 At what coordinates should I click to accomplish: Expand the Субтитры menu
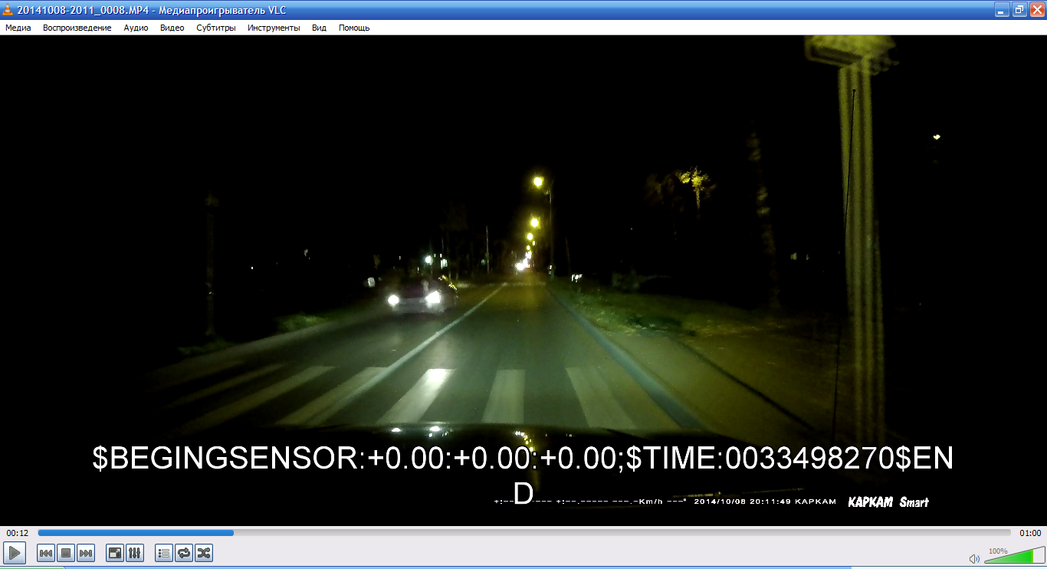pos(215,28)
